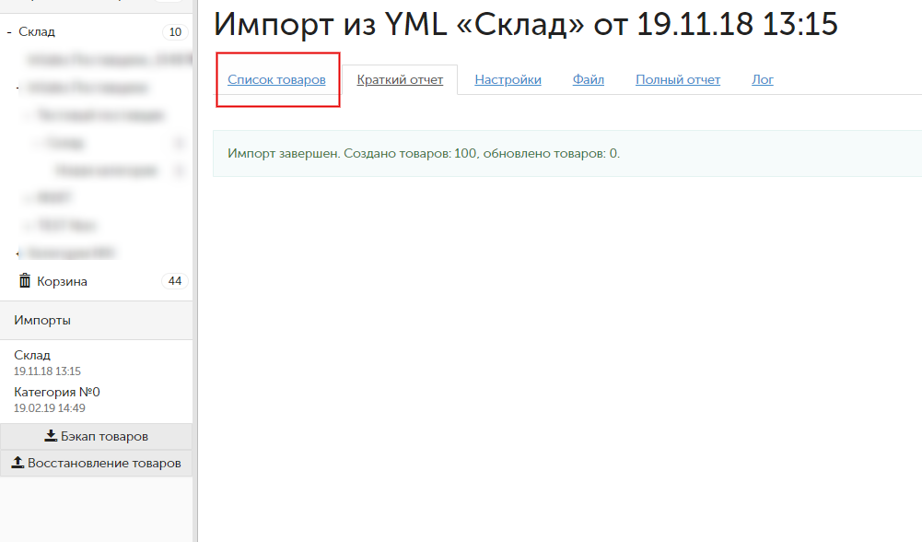This screenshot has width=922, height=542.
Task: Open the Список товаров tab
Action: point(276,80)
